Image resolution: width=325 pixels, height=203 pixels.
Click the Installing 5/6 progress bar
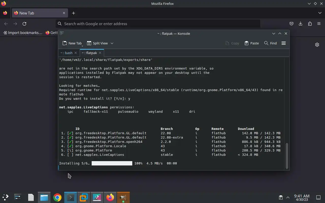[112, 163]
